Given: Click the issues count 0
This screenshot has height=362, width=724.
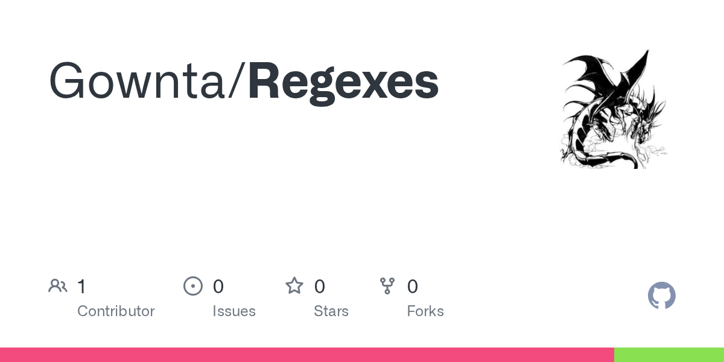Looking at the screenshot, I should tap(218, 287).
